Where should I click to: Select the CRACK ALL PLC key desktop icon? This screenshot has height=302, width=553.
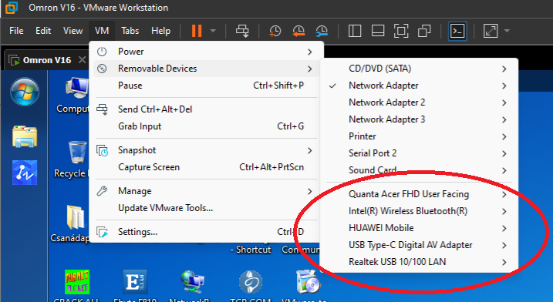pyautogui.click(x=77, y=286)
